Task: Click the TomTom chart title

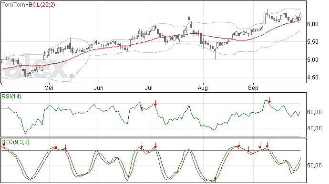Action: [x=13, y=5]
